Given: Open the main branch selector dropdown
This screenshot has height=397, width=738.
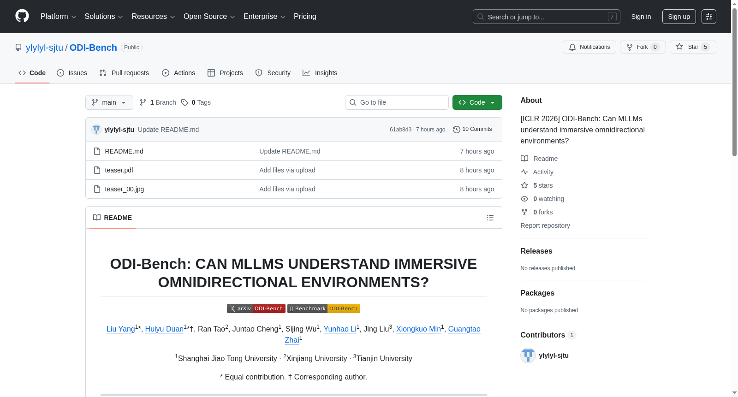Looking at the screenshot, I should (109, 102).
